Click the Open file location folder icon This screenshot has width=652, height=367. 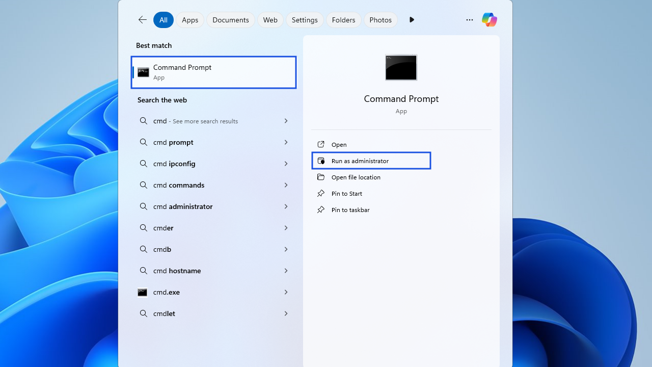tap(321, 177)
